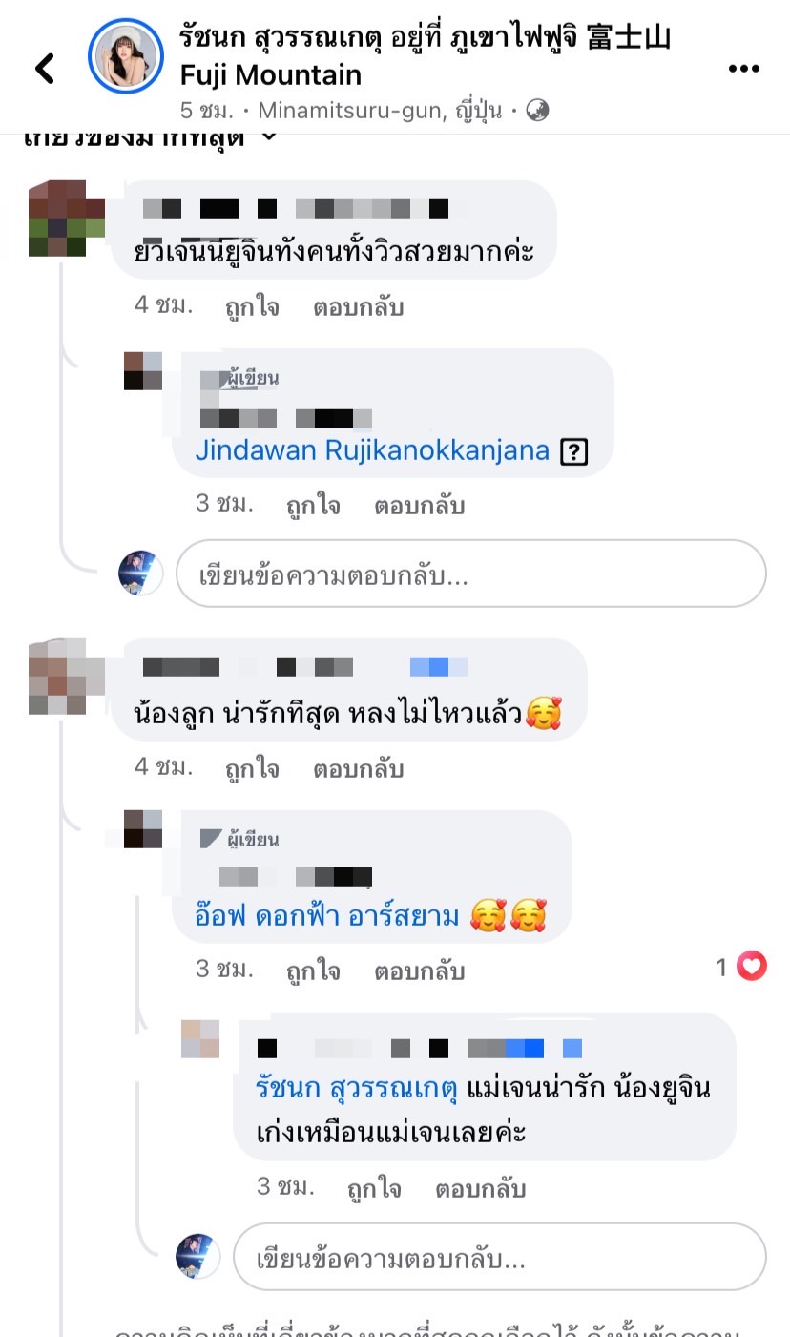Focus the first เขียนข้อความตอบกลับ reply field
Screen dimensions: 790x1337
[x=471, y=574]
